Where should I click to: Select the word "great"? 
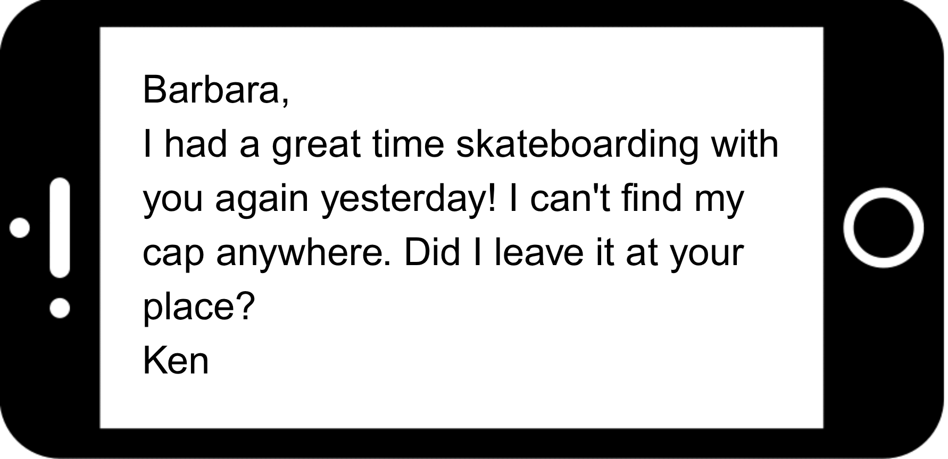[316, 146]
